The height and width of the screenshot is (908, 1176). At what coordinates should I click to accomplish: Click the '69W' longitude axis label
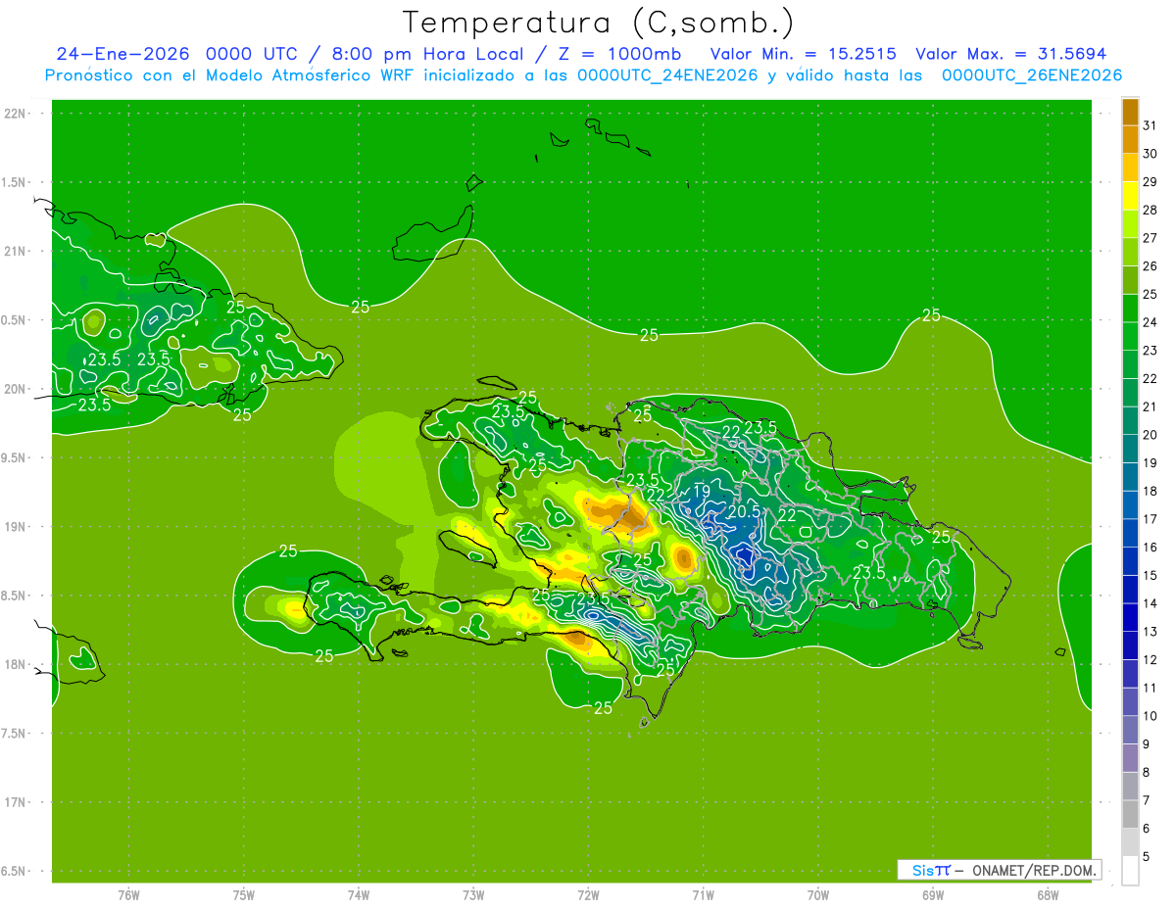click(x=933, y=895)
